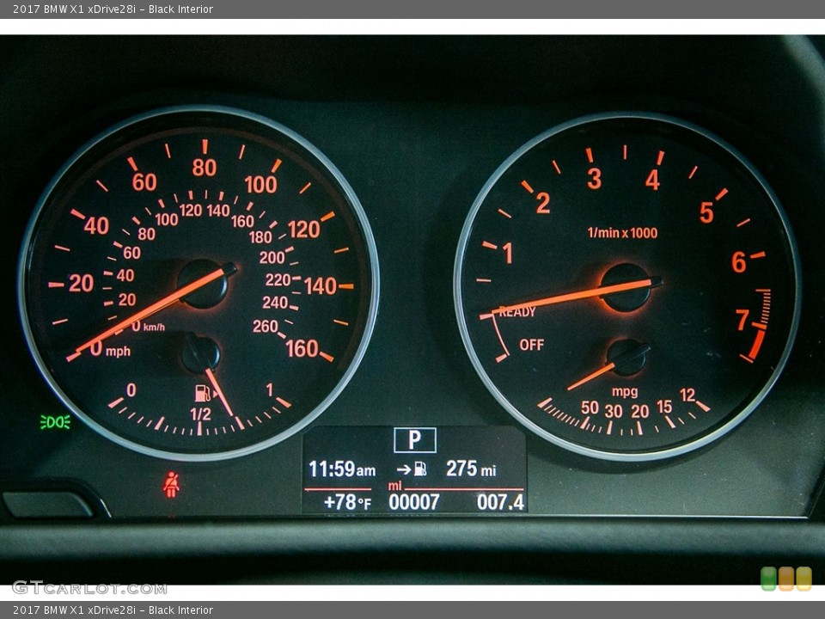
Task: Click the 120 mph mark on speedometer
Action: click(304, 230)
